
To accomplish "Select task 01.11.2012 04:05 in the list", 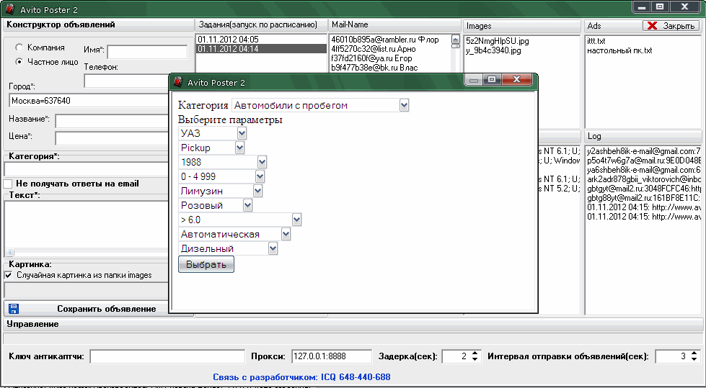I will coord(261,40).
